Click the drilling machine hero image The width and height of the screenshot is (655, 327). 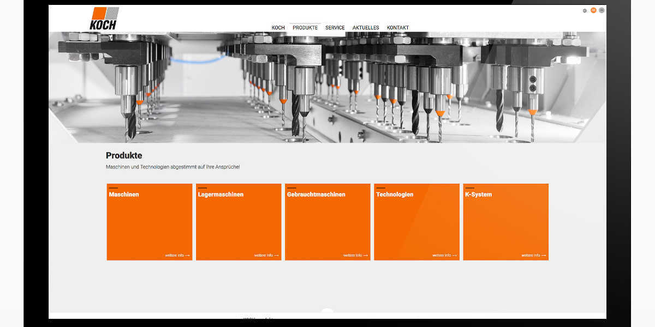tap(327, 87)
